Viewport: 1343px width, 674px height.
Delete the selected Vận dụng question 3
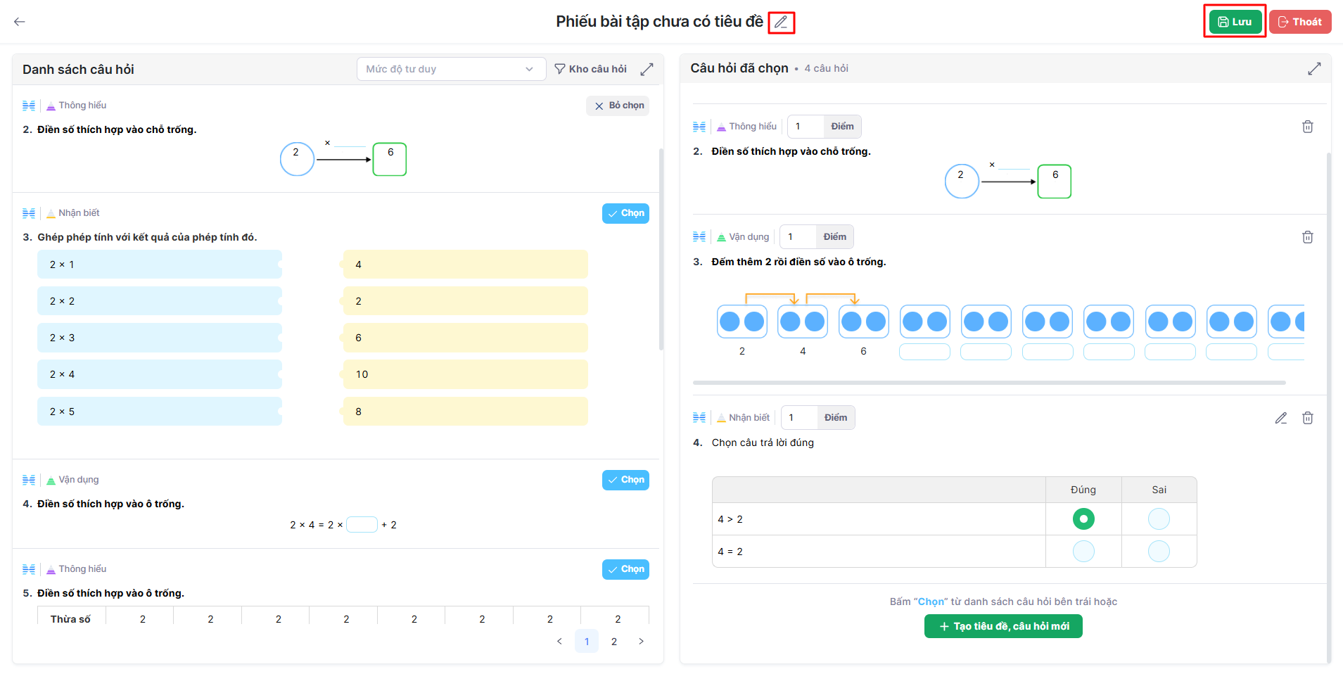tap(1307, 237)
